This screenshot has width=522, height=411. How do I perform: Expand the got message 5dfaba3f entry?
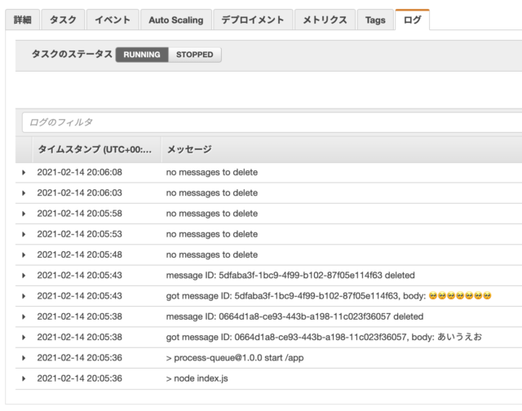point(24,296)
